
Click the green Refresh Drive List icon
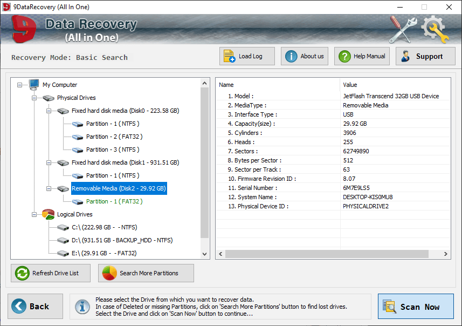22,273
